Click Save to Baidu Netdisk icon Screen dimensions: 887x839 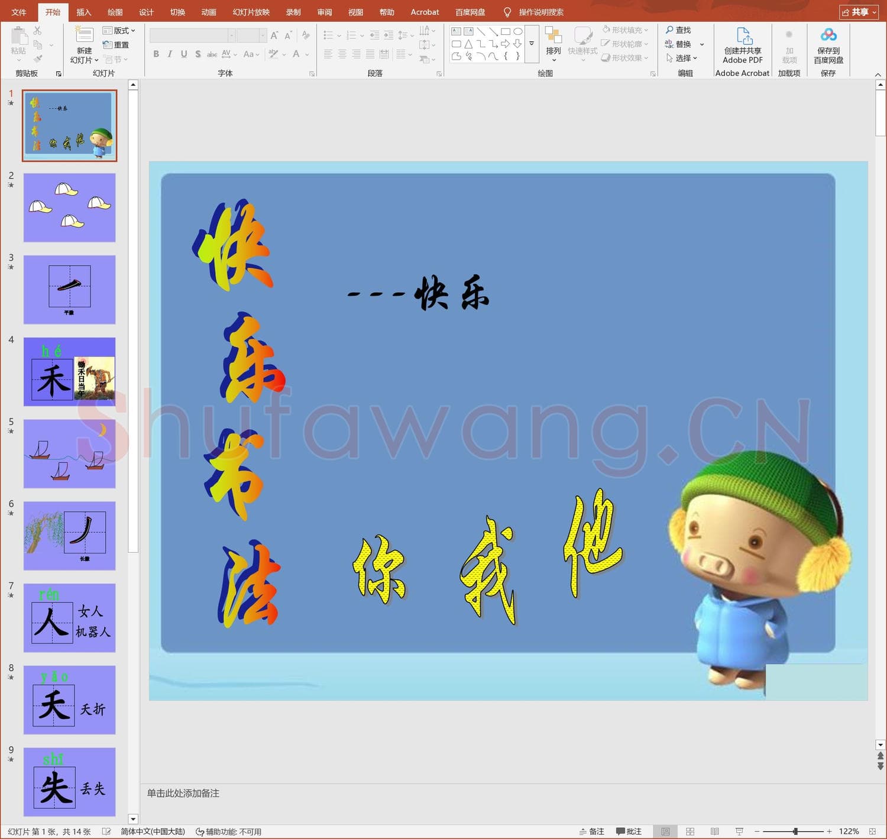coord(828,35)
